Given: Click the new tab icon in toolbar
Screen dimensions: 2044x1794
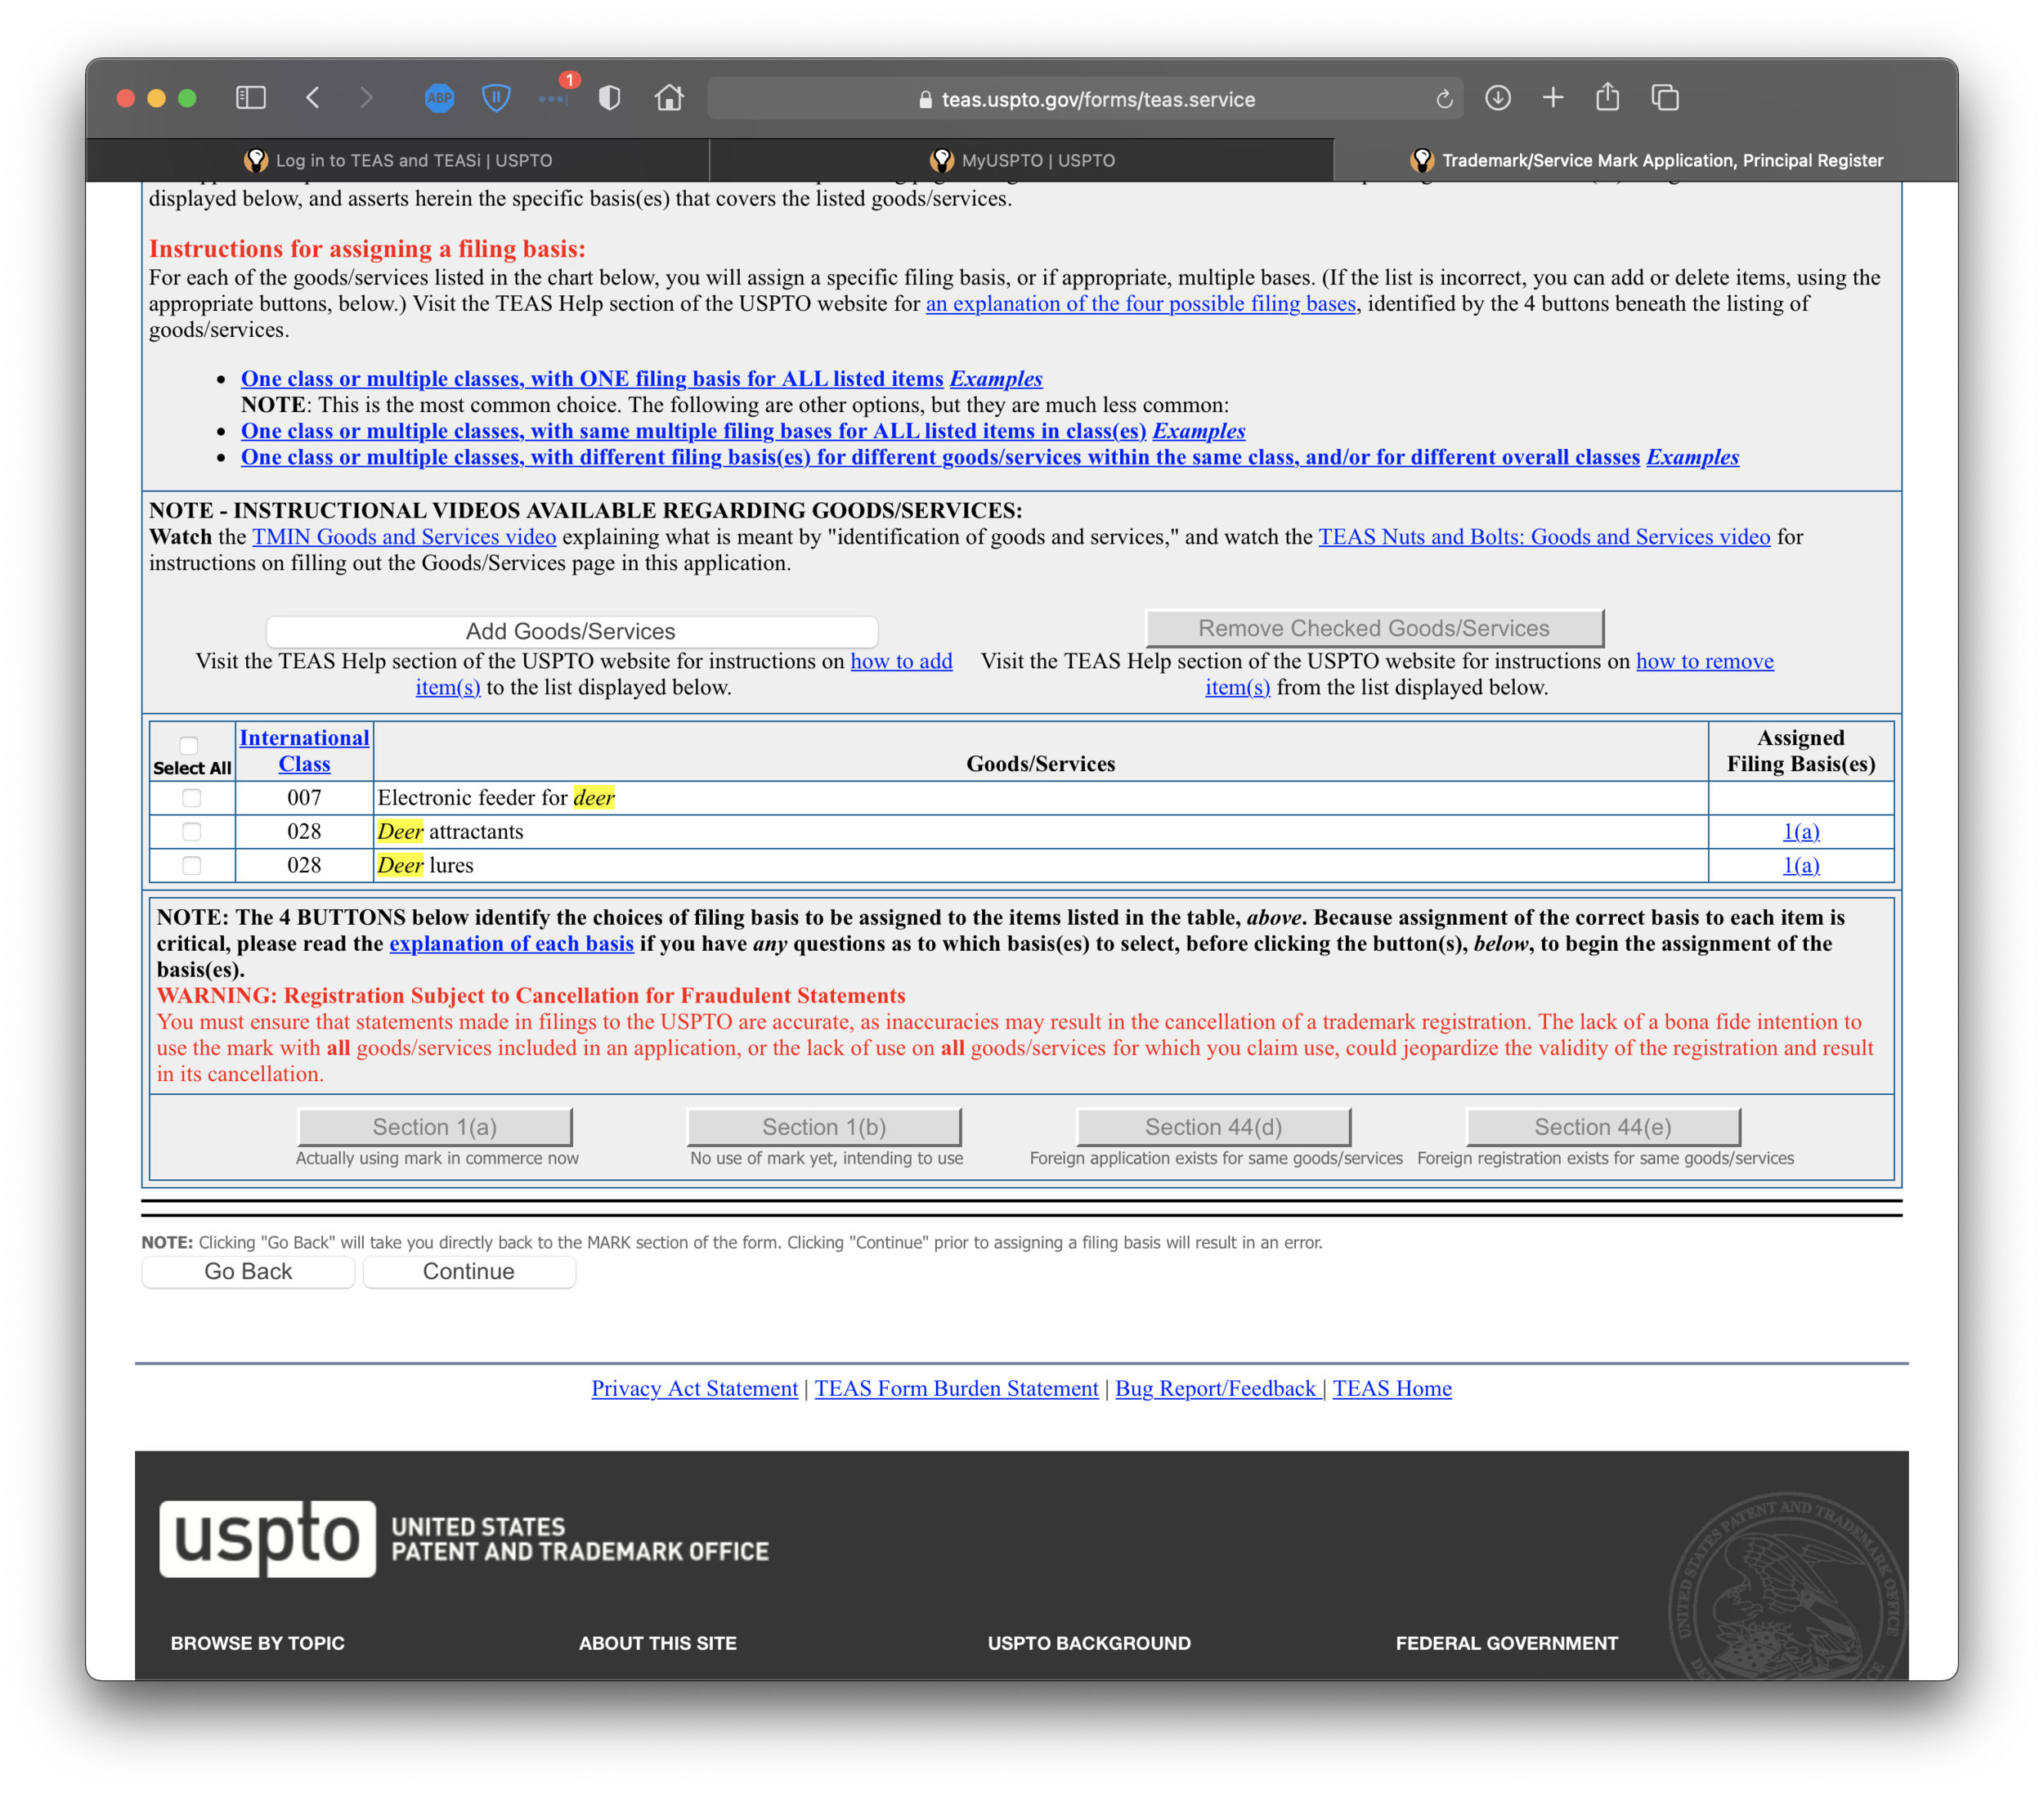Looking at the screenshot, I should pyautogui.click(x=1554, y=97).
